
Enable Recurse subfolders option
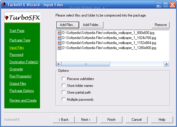[63, 79]
